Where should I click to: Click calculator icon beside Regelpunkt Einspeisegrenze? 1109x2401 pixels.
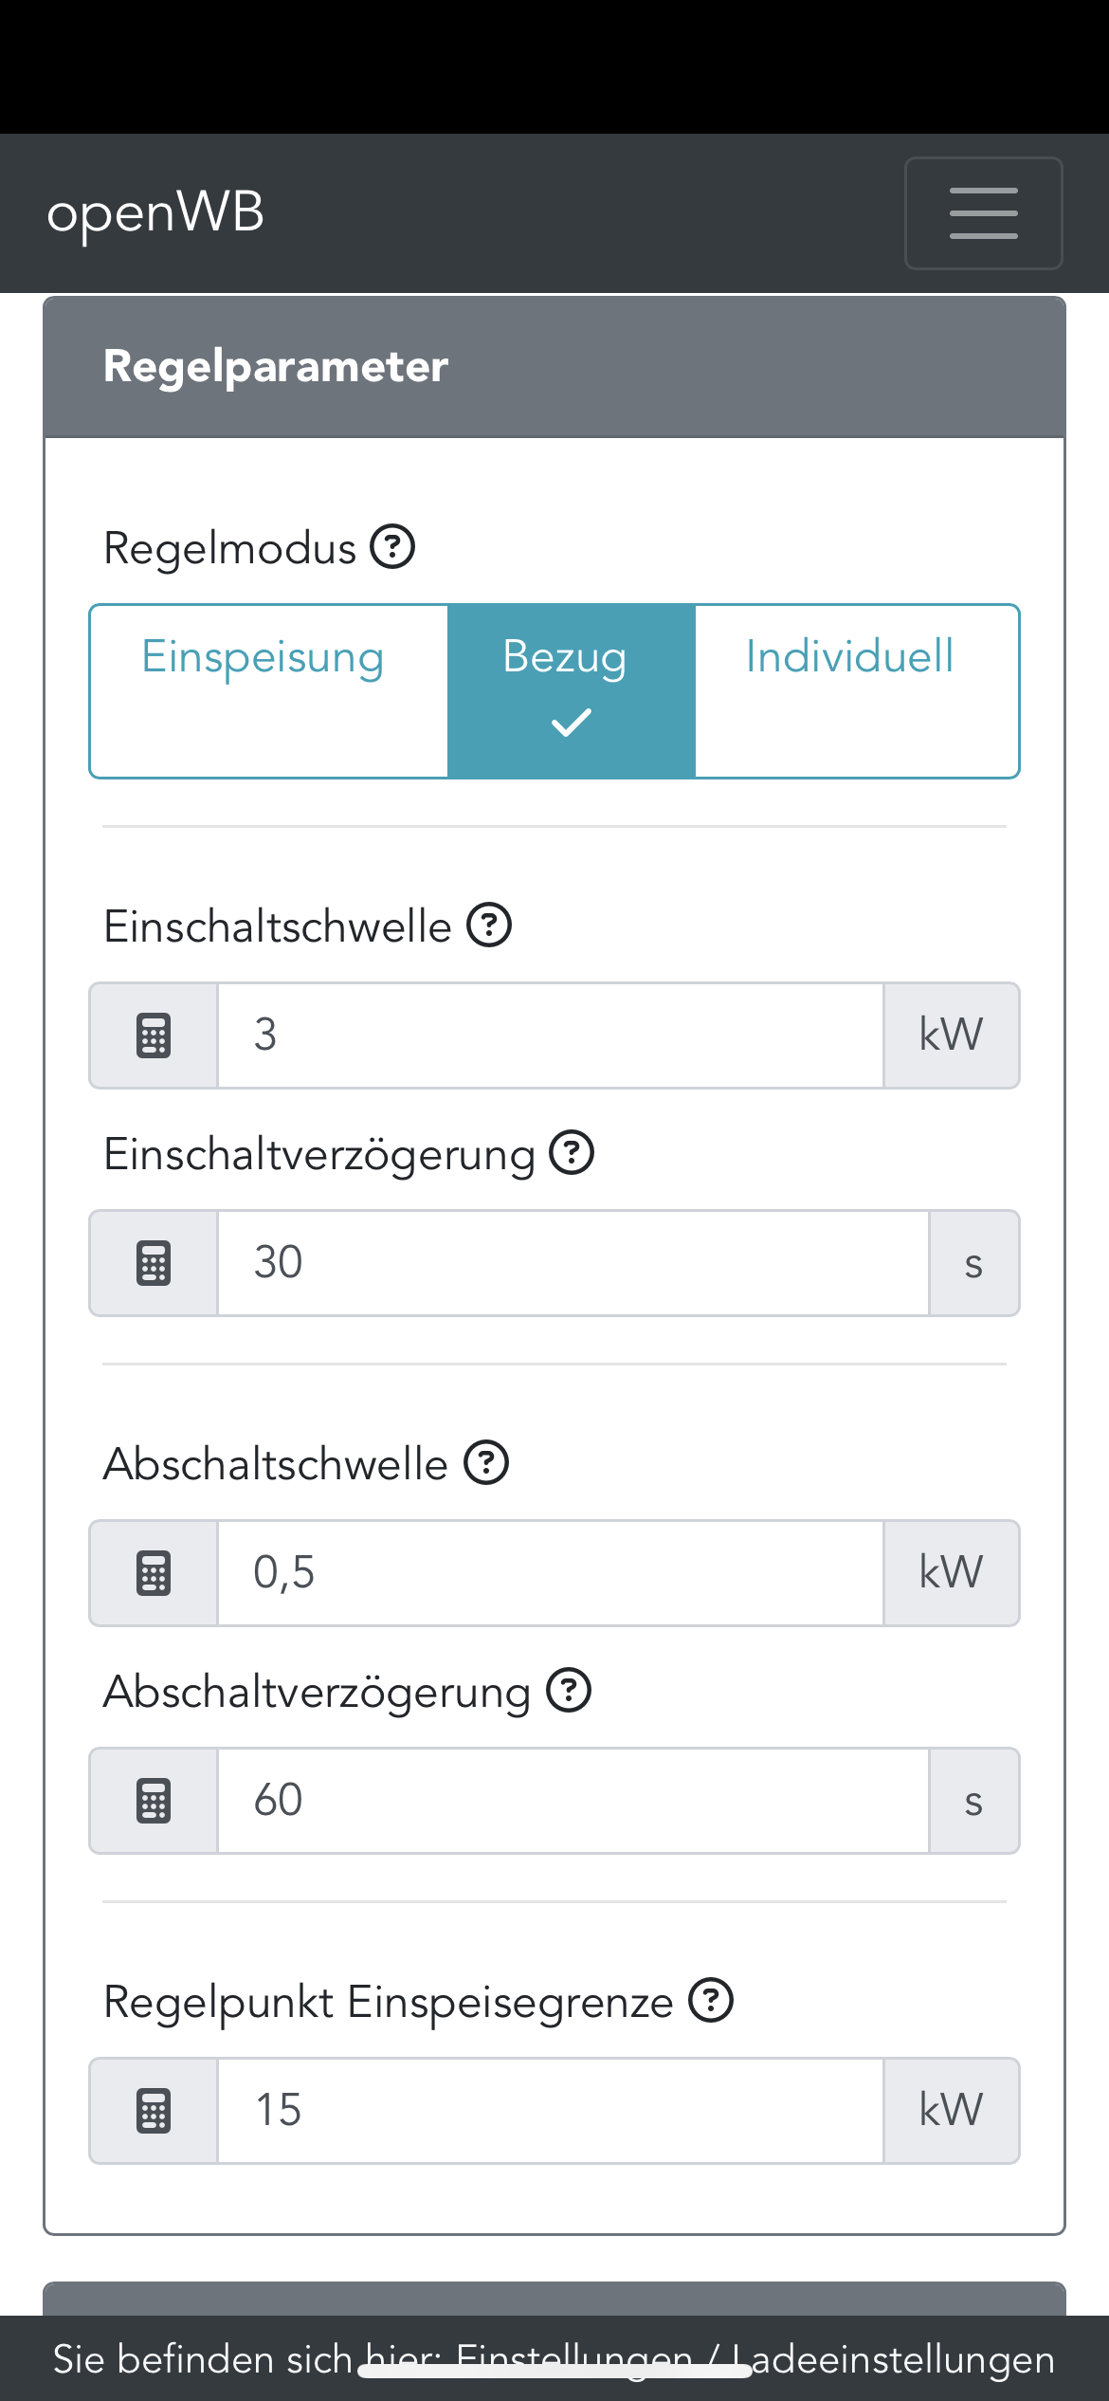(154, 2111)
